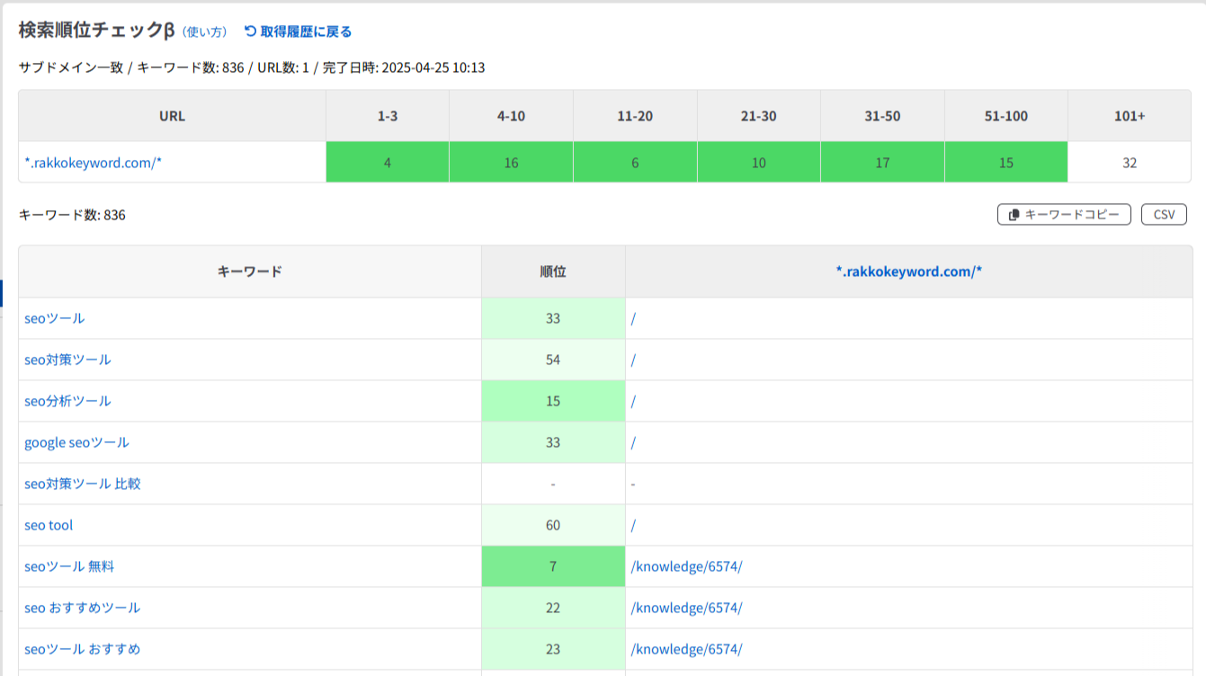Click the キーワード column header

point(250,271)
